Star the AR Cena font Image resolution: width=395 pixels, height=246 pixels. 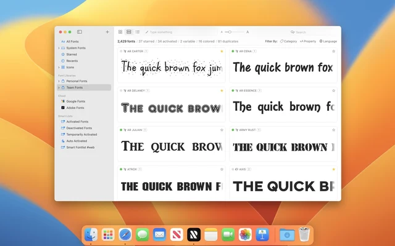point(333,51)
